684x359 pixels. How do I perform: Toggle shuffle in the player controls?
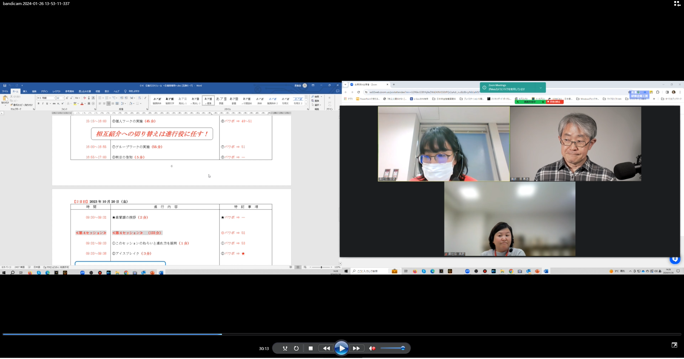pyautogui.click(x=285, y=348)
